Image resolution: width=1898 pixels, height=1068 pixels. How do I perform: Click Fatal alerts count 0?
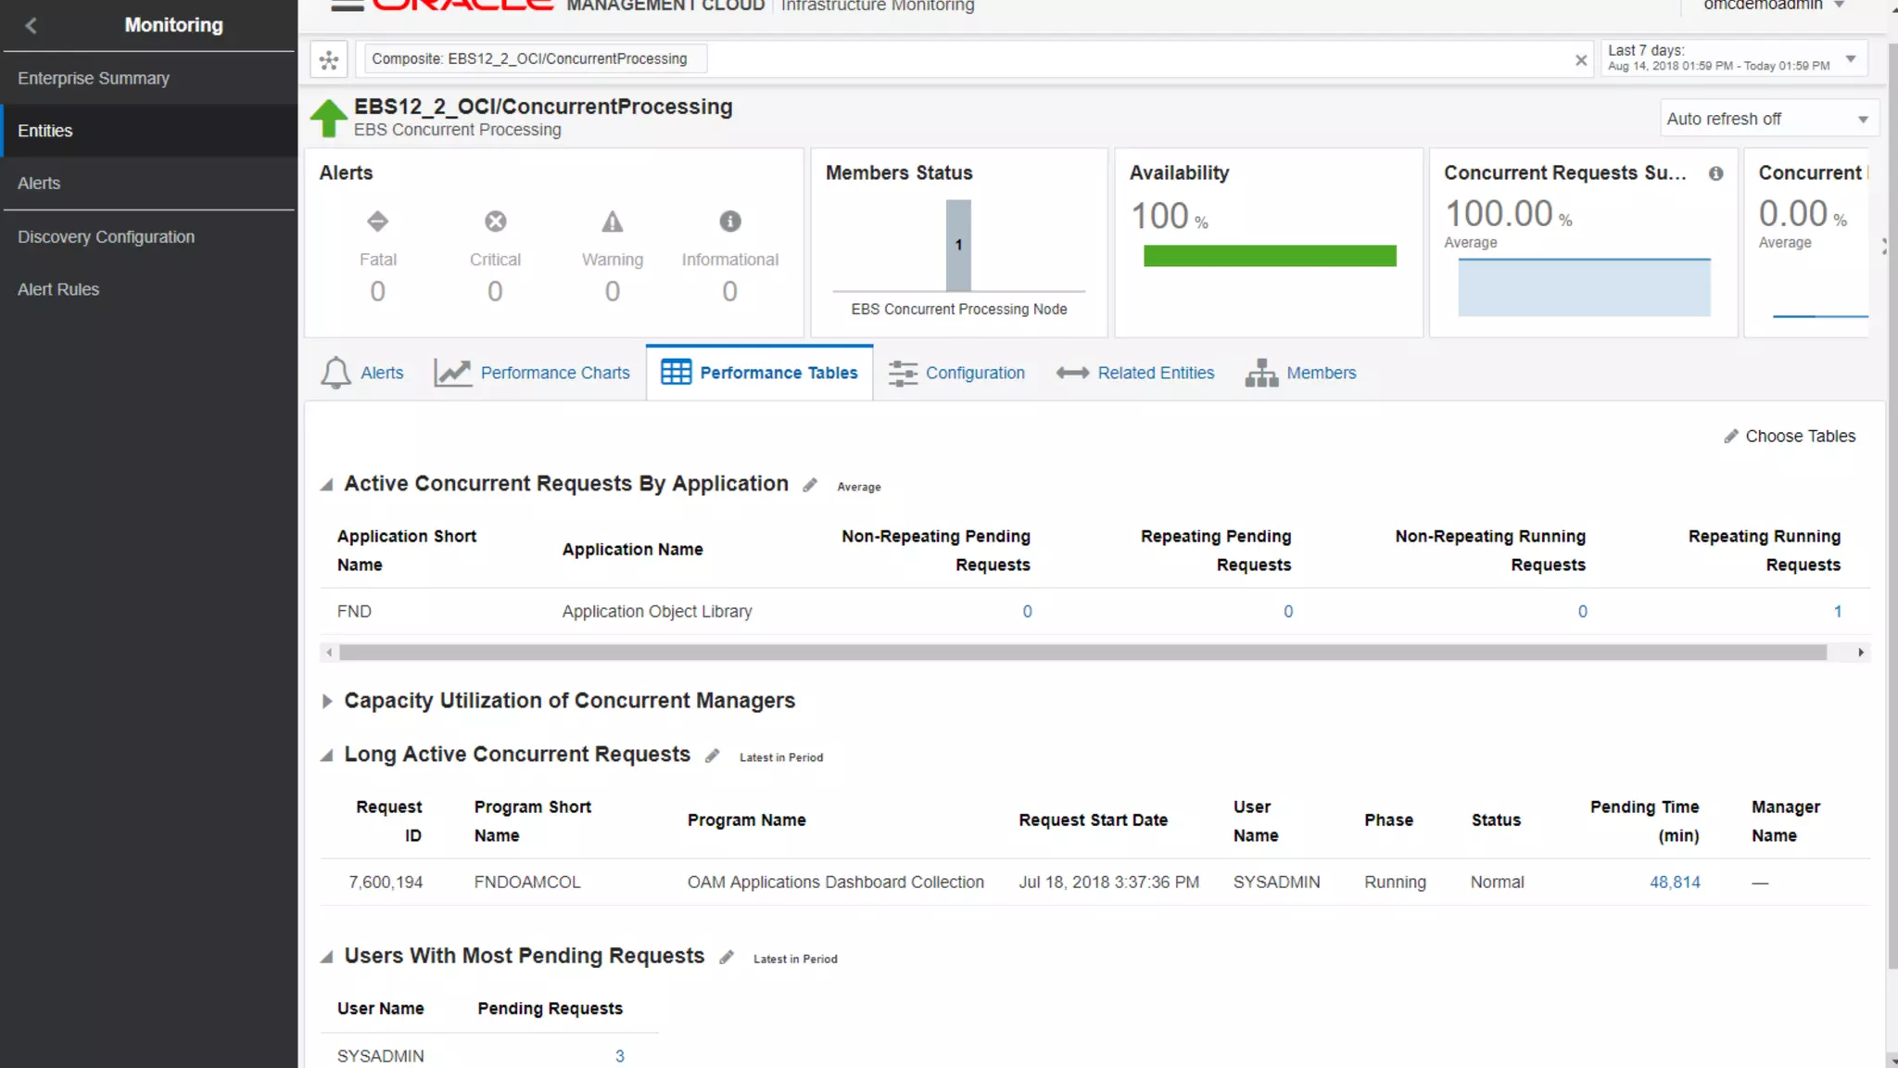point(377,291)
